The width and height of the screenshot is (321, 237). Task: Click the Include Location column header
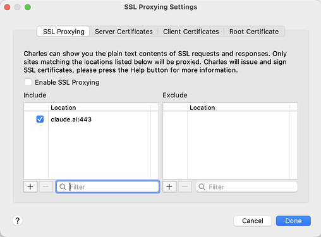99,107
